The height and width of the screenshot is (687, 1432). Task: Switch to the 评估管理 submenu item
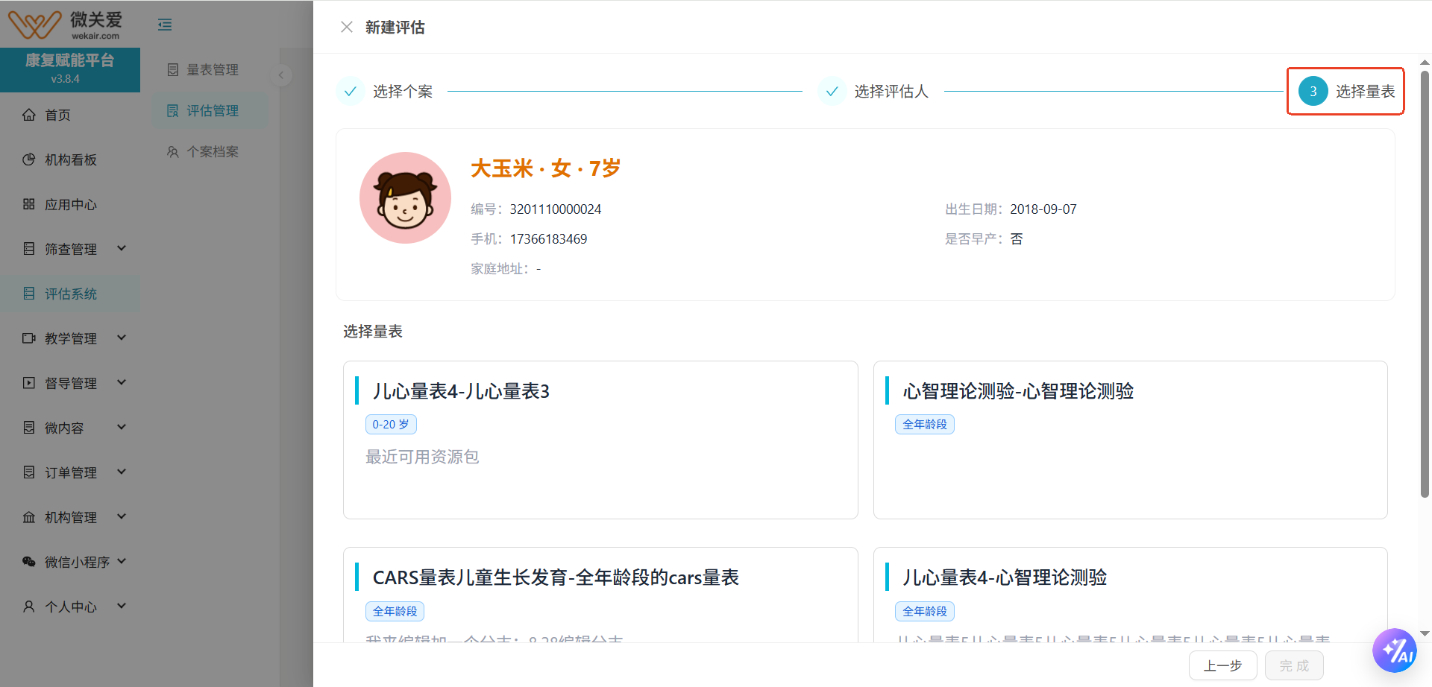pyautogui.click(x=213, y=110)
